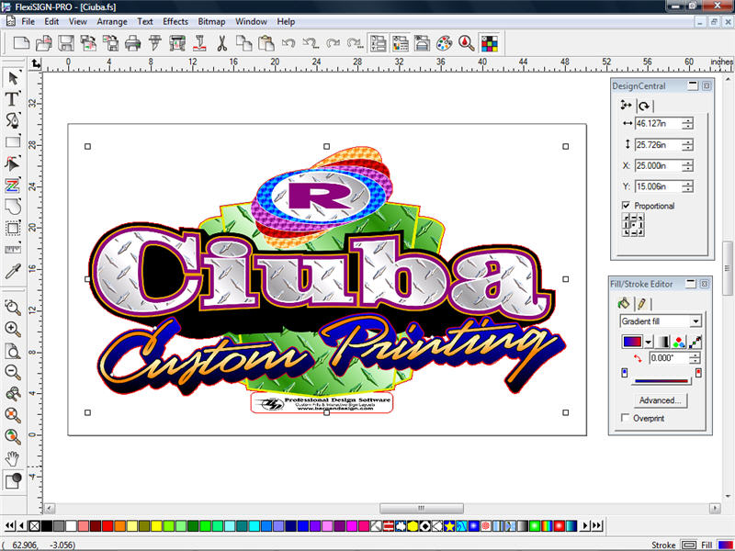This screenshot has width=735, height=551.
Task: Toggle the Proportional checkbox
Action: coord(627,206)
